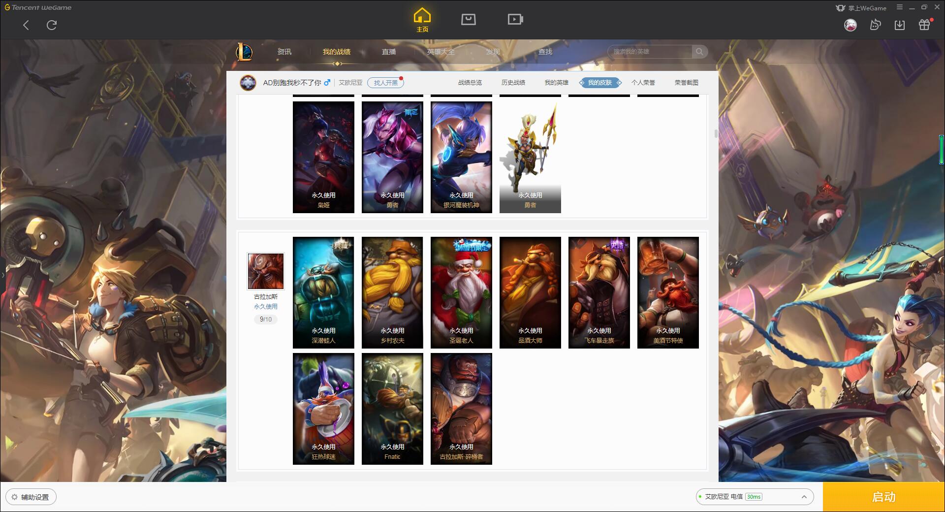The height and width of the screenshot is (512, 945).
Task: Select the 飞车暴走族 skin card
Action: point(599,292)
